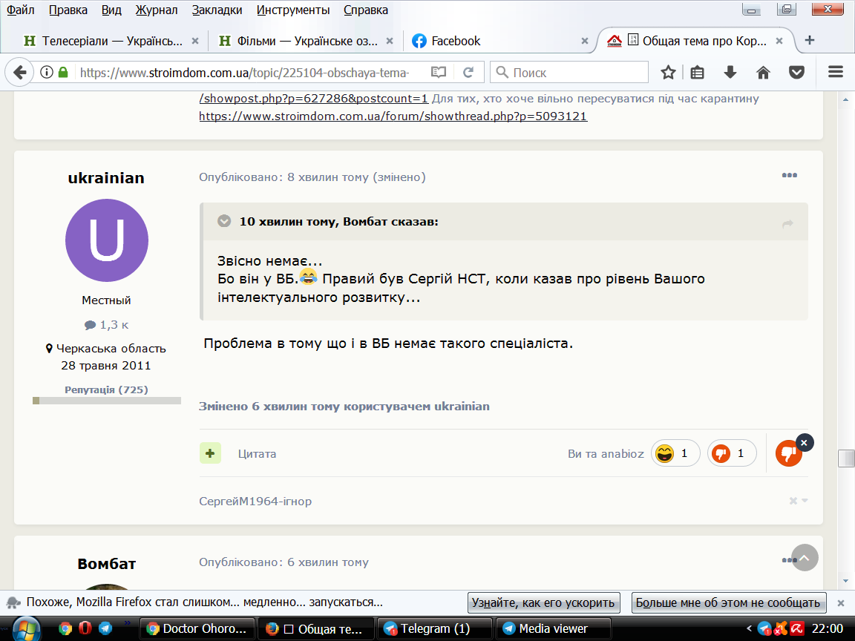
Task: Expand the signature options arrow near СергейМ1964-ігнор
Action: (x=805, y=500)
